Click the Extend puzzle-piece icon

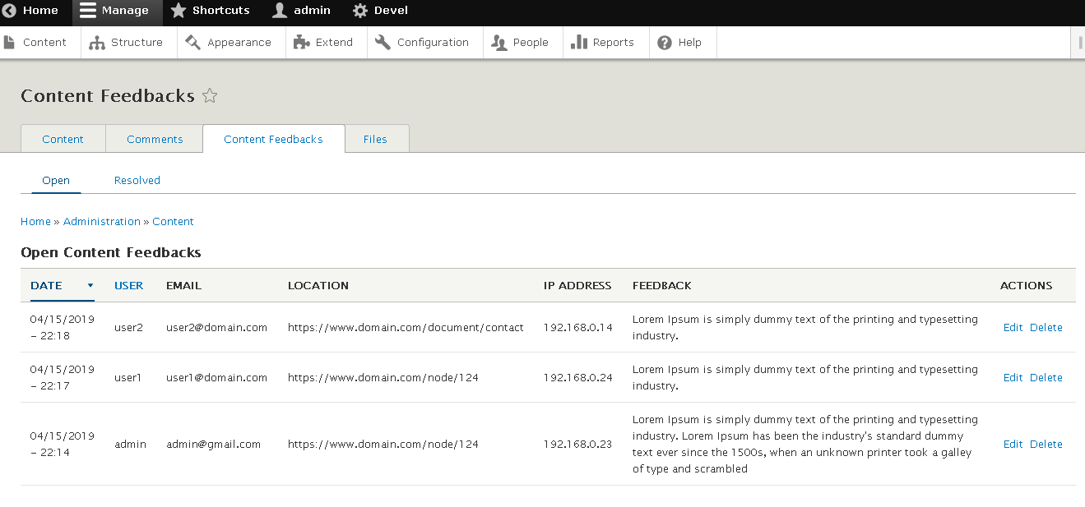pos(303,41)
